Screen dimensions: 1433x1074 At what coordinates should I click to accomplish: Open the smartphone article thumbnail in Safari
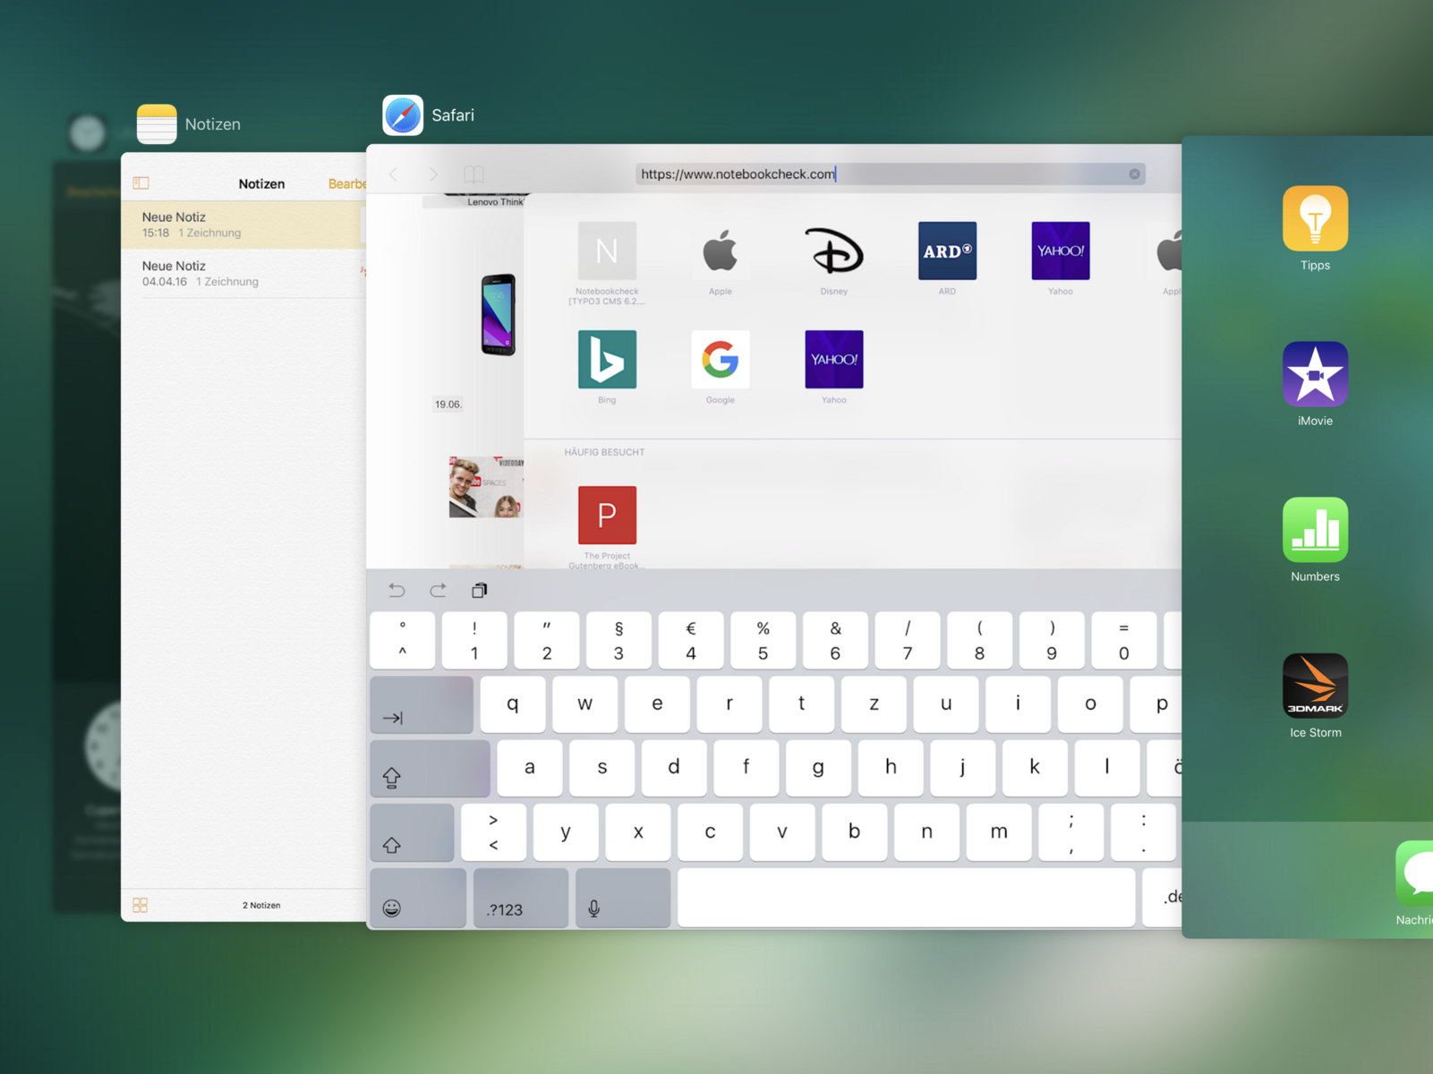[499, 314]
